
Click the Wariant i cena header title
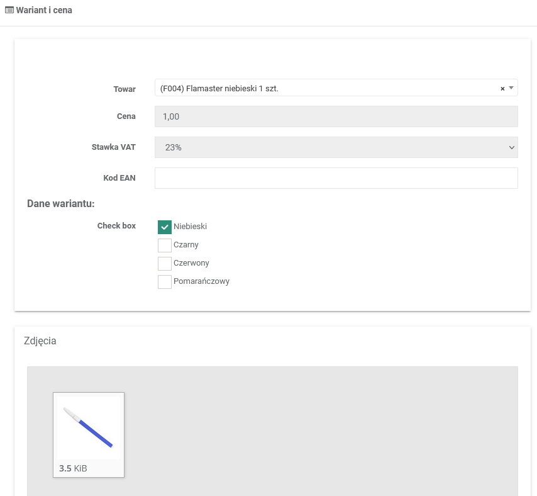point(44,11)
